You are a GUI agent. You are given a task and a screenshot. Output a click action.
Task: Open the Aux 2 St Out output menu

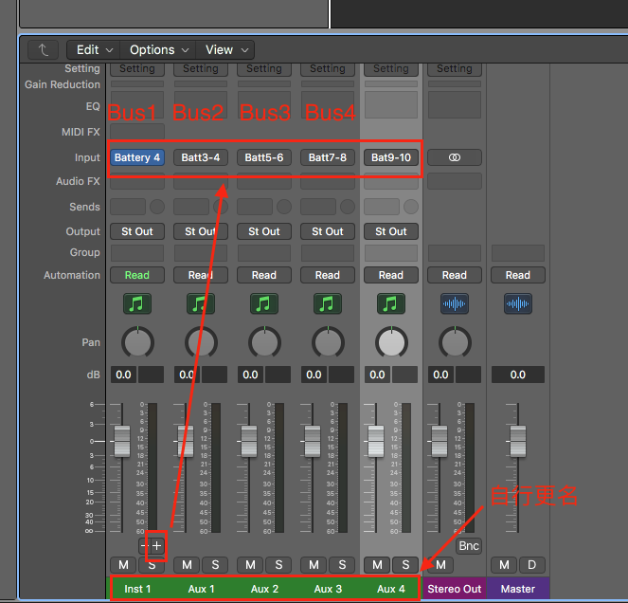tap(264, 231)
